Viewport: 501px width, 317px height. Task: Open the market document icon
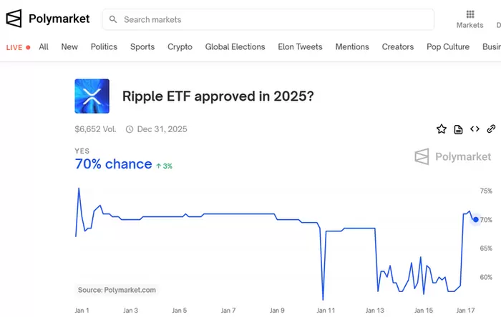pos(458,129)
